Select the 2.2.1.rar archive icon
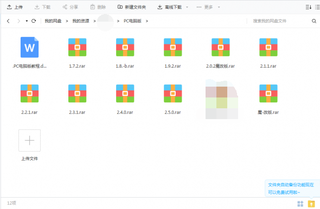The image size is (320, 209). [x=30, y=93]
